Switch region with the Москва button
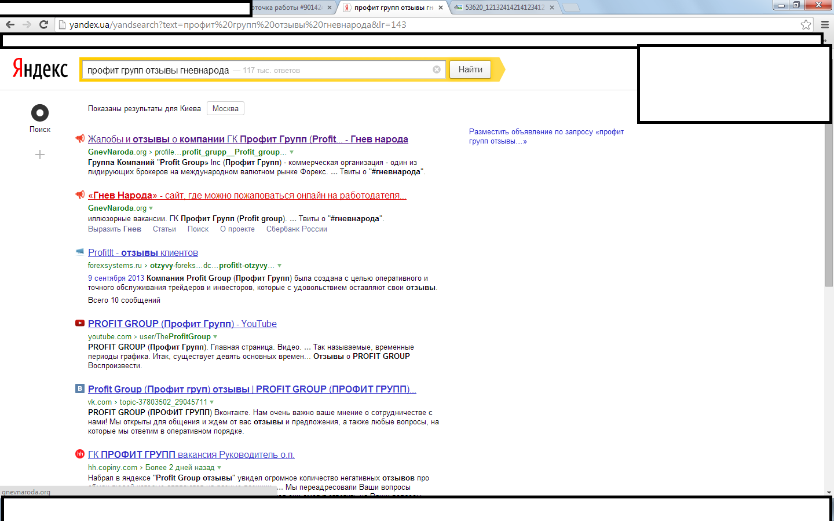834x521 pixels. (x=225, y=108)
